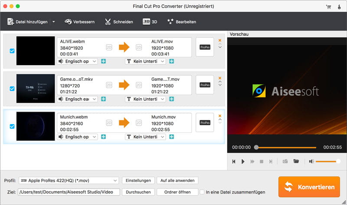The width and height of the screenshot is (347, 205).
Task: Stop the preview playback
Action: point(262,162)
